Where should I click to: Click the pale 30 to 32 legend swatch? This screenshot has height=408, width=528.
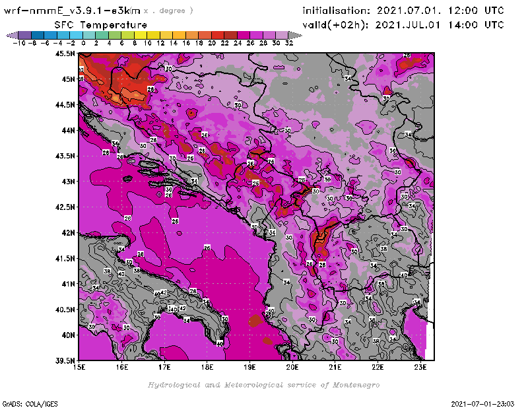tap(282, 36)
